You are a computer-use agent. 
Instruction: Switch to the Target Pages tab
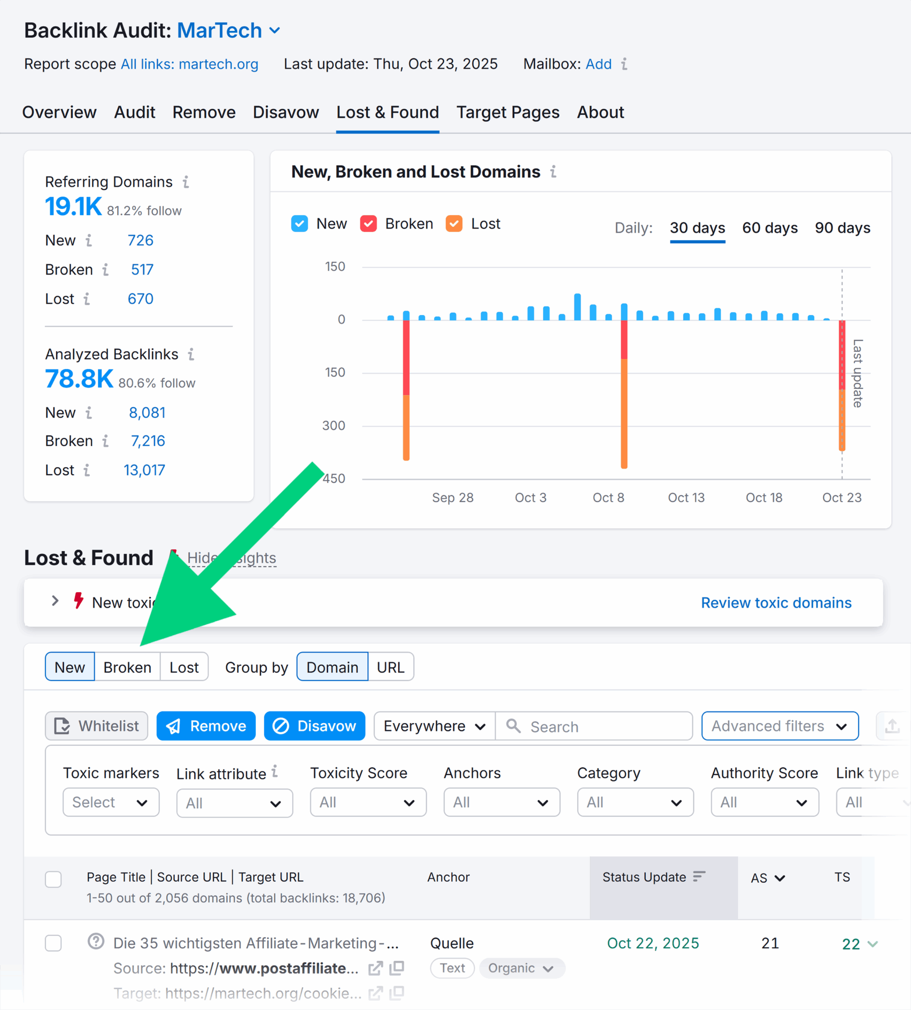(508, 112)
